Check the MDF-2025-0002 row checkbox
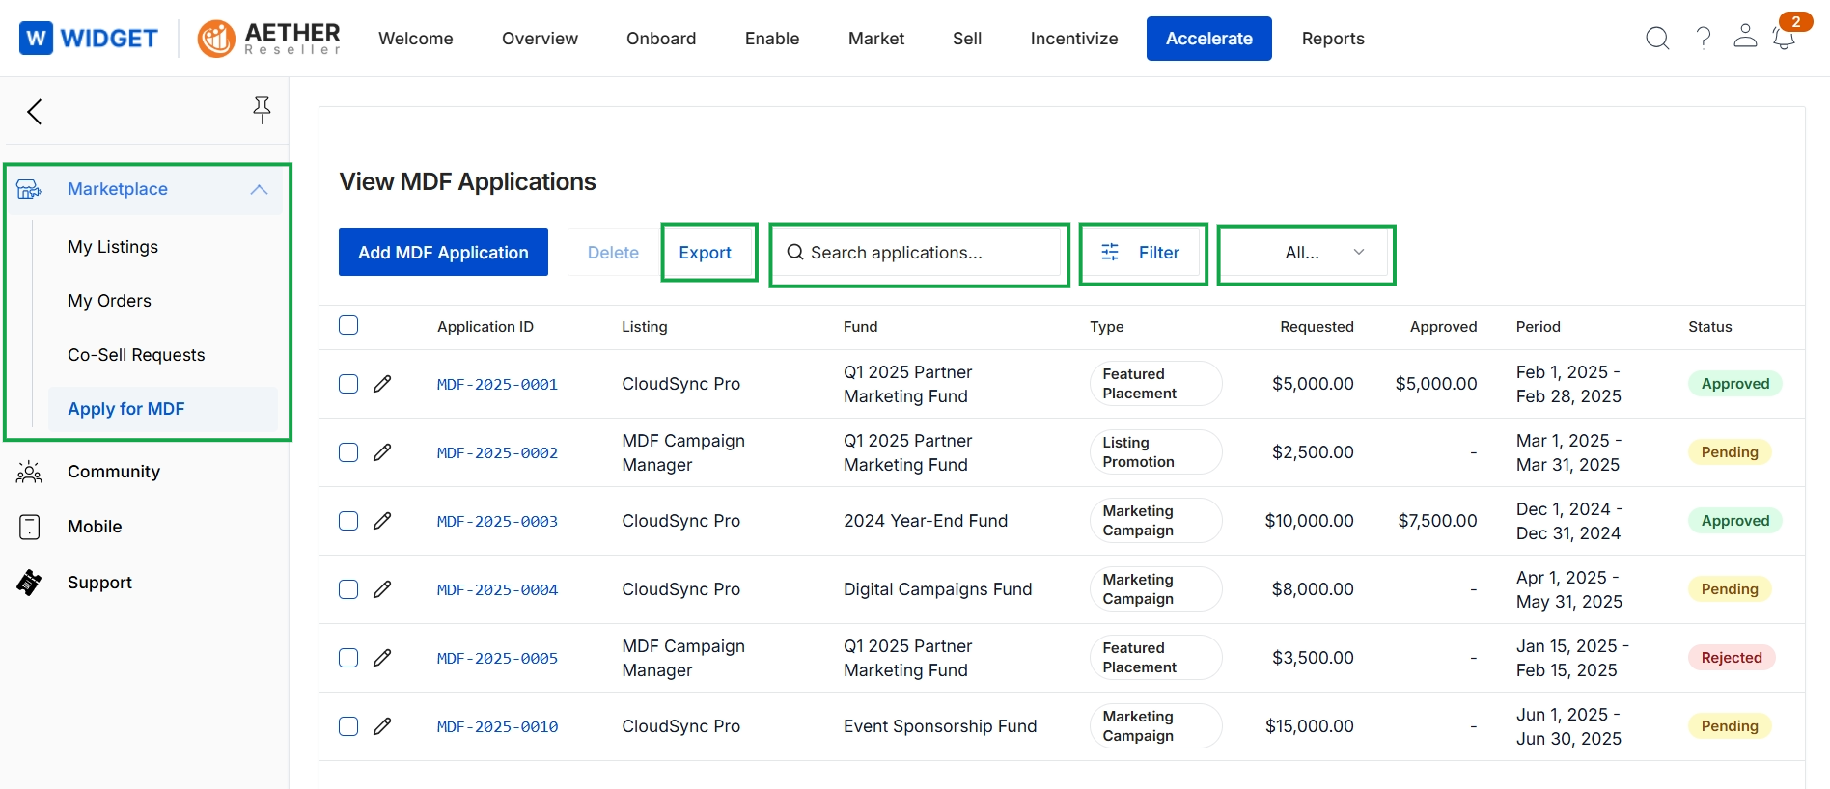The image size is (1830, 789). [x=348, y=452]
